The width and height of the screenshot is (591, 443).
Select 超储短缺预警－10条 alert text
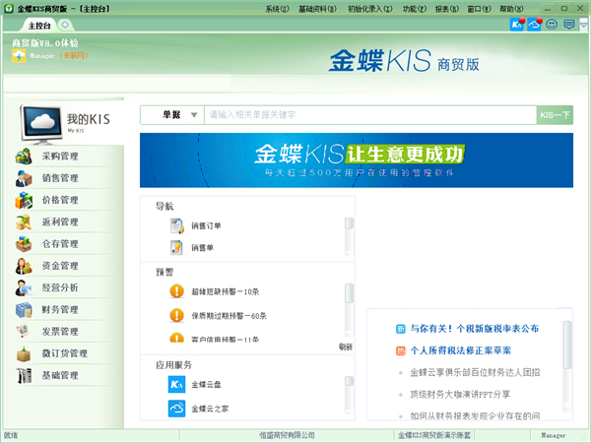[x=226, y=291]
